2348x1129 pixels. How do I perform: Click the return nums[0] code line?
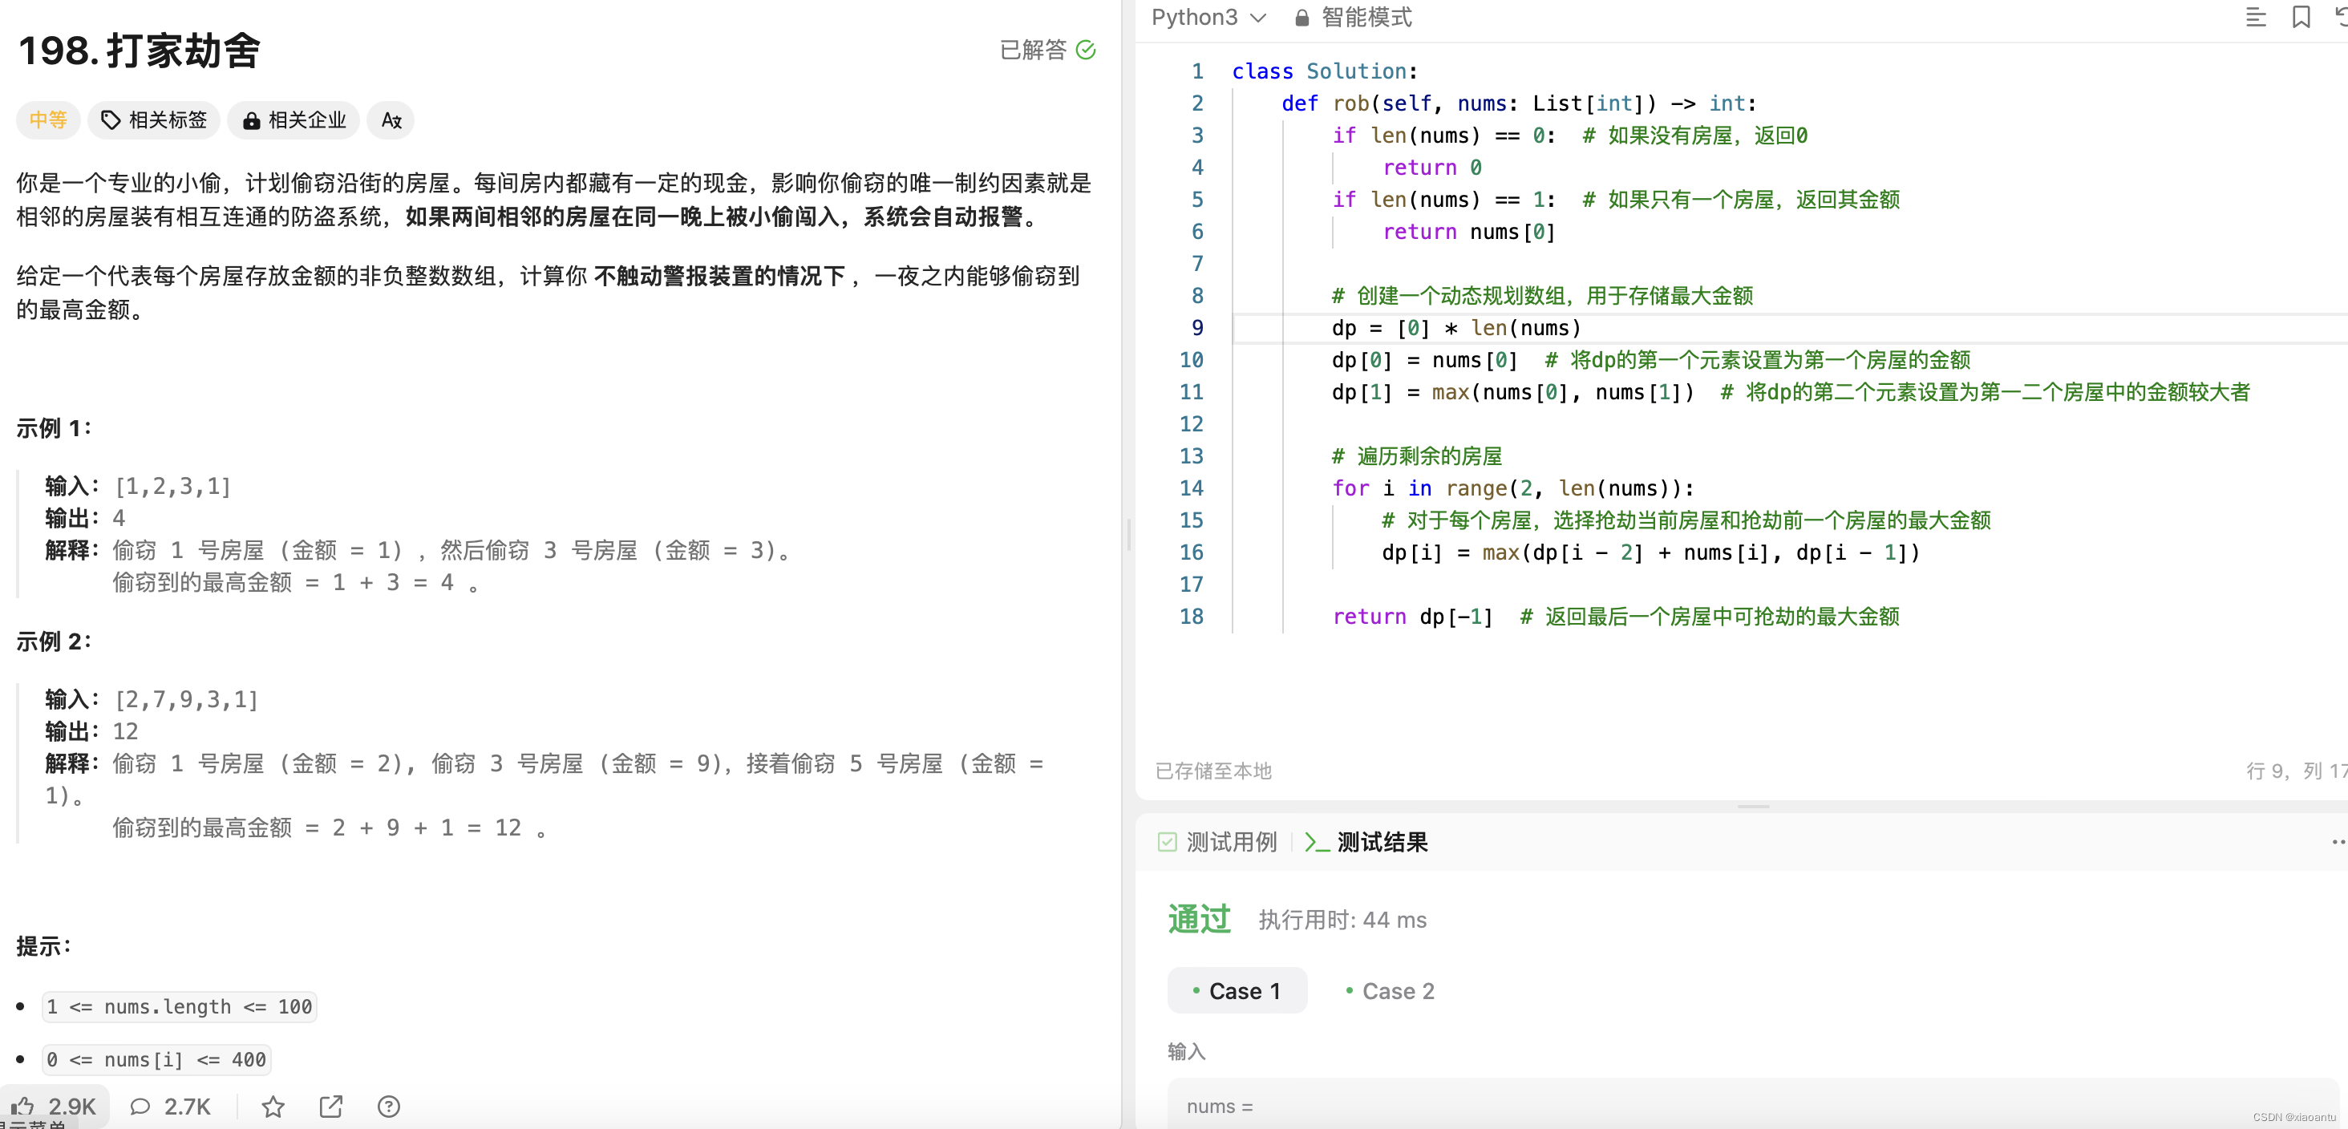tap(1468, 233)
